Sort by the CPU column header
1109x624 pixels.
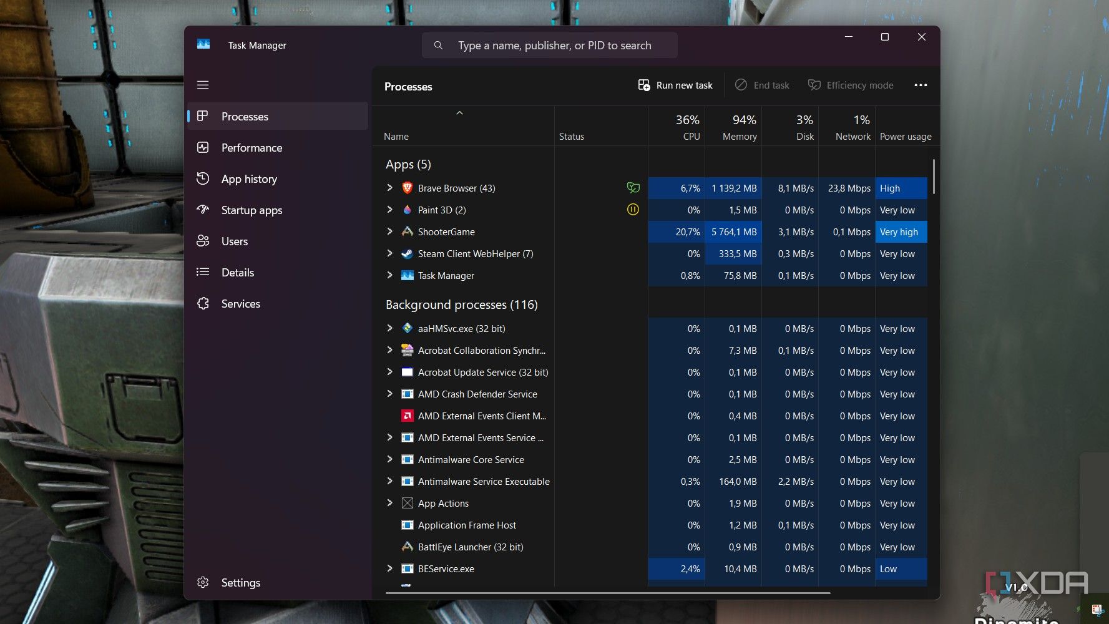click(677, 127)
